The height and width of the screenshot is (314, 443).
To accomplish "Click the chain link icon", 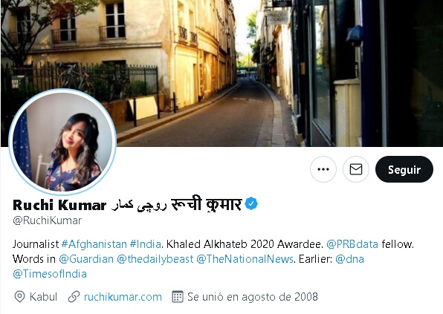I will [x=74, y=297].
